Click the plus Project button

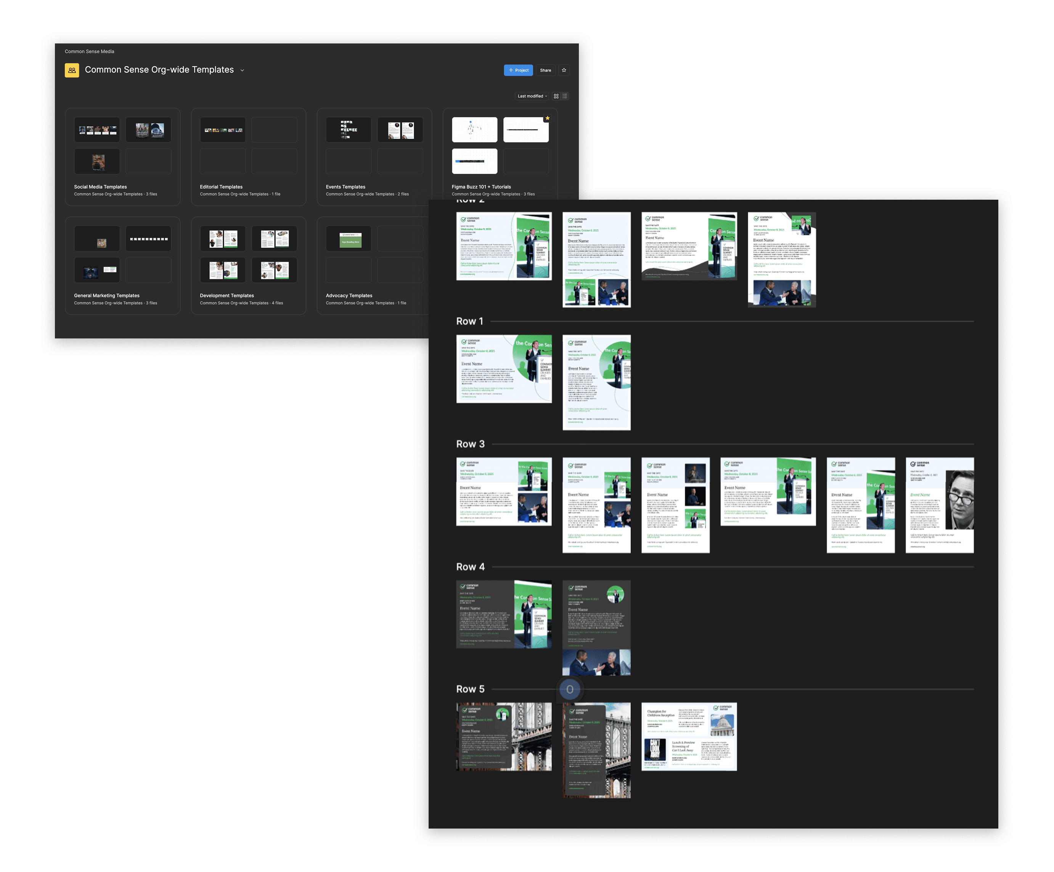(518, 70)
